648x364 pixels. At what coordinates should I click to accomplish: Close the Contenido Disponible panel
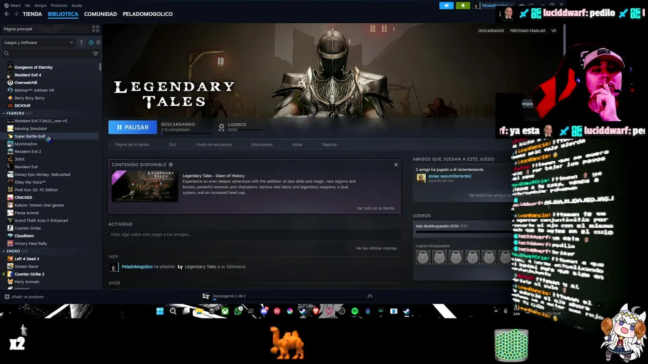[x=396, y=165]
